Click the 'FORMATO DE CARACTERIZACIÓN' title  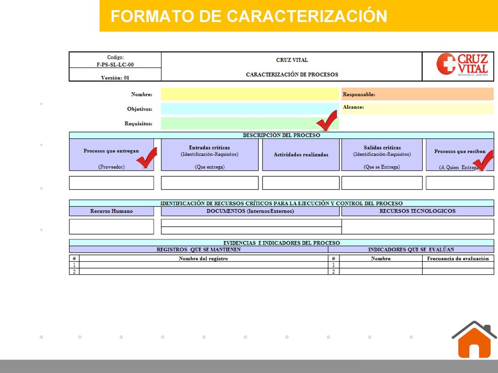pos(249,16)
